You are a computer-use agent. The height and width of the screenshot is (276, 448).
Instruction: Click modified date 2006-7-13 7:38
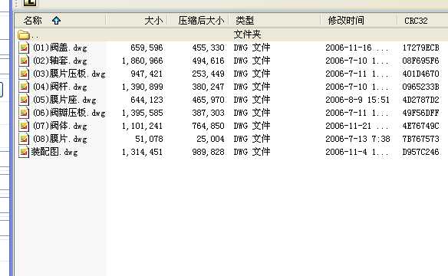point(357,139)
